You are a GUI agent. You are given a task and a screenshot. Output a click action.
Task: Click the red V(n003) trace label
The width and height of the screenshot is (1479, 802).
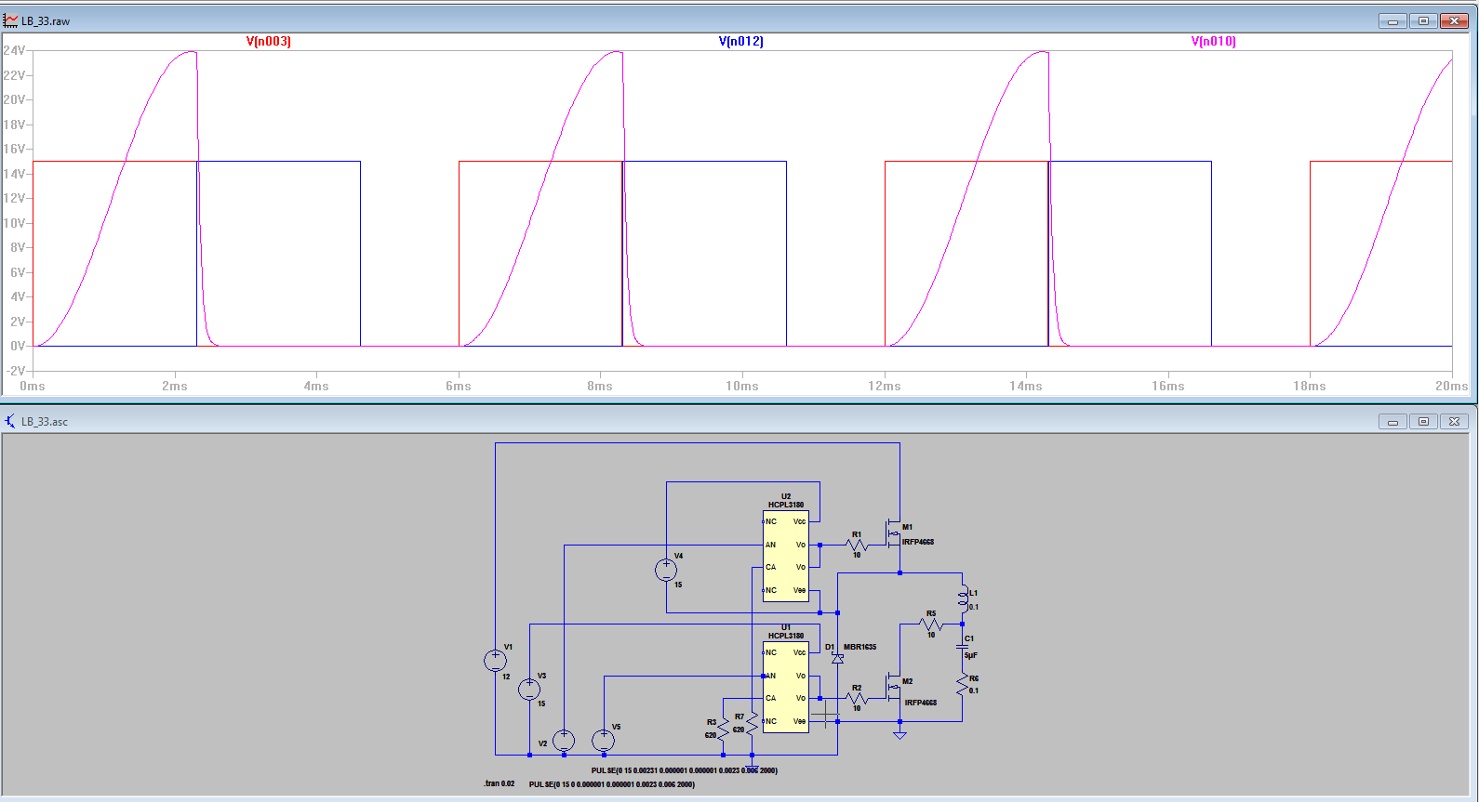click(268, 41)
